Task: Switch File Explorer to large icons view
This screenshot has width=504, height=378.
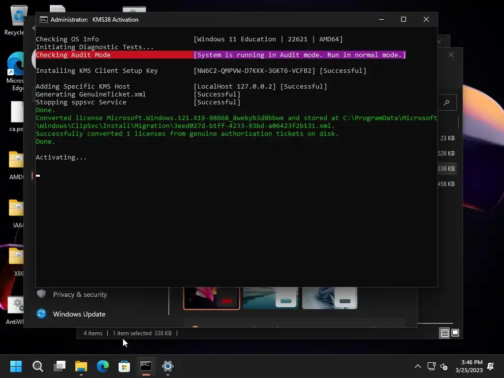Action: 455,333
